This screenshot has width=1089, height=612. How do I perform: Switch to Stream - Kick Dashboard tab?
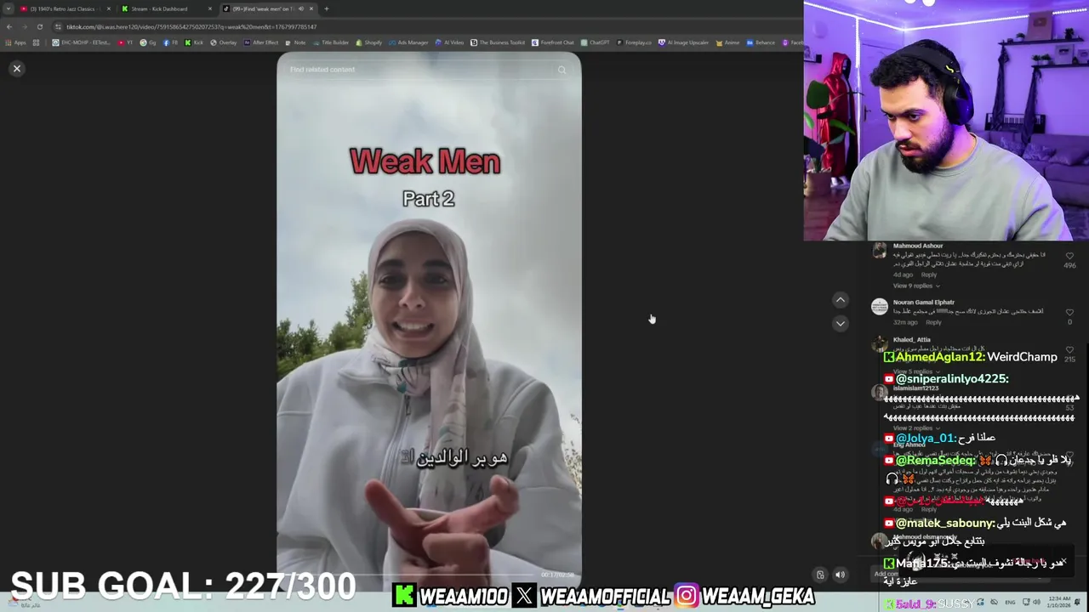pyautogui.click(x=165, y=8)
